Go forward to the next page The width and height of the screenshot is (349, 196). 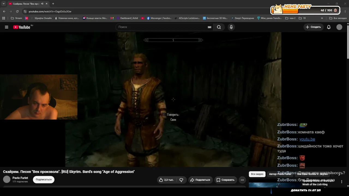click(x=11, y=11)
